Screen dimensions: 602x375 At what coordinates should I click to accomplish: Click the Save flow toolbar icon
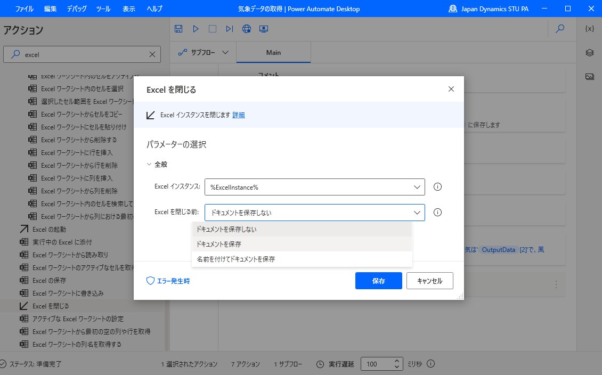pyautogui.click(x=178, y=29)
